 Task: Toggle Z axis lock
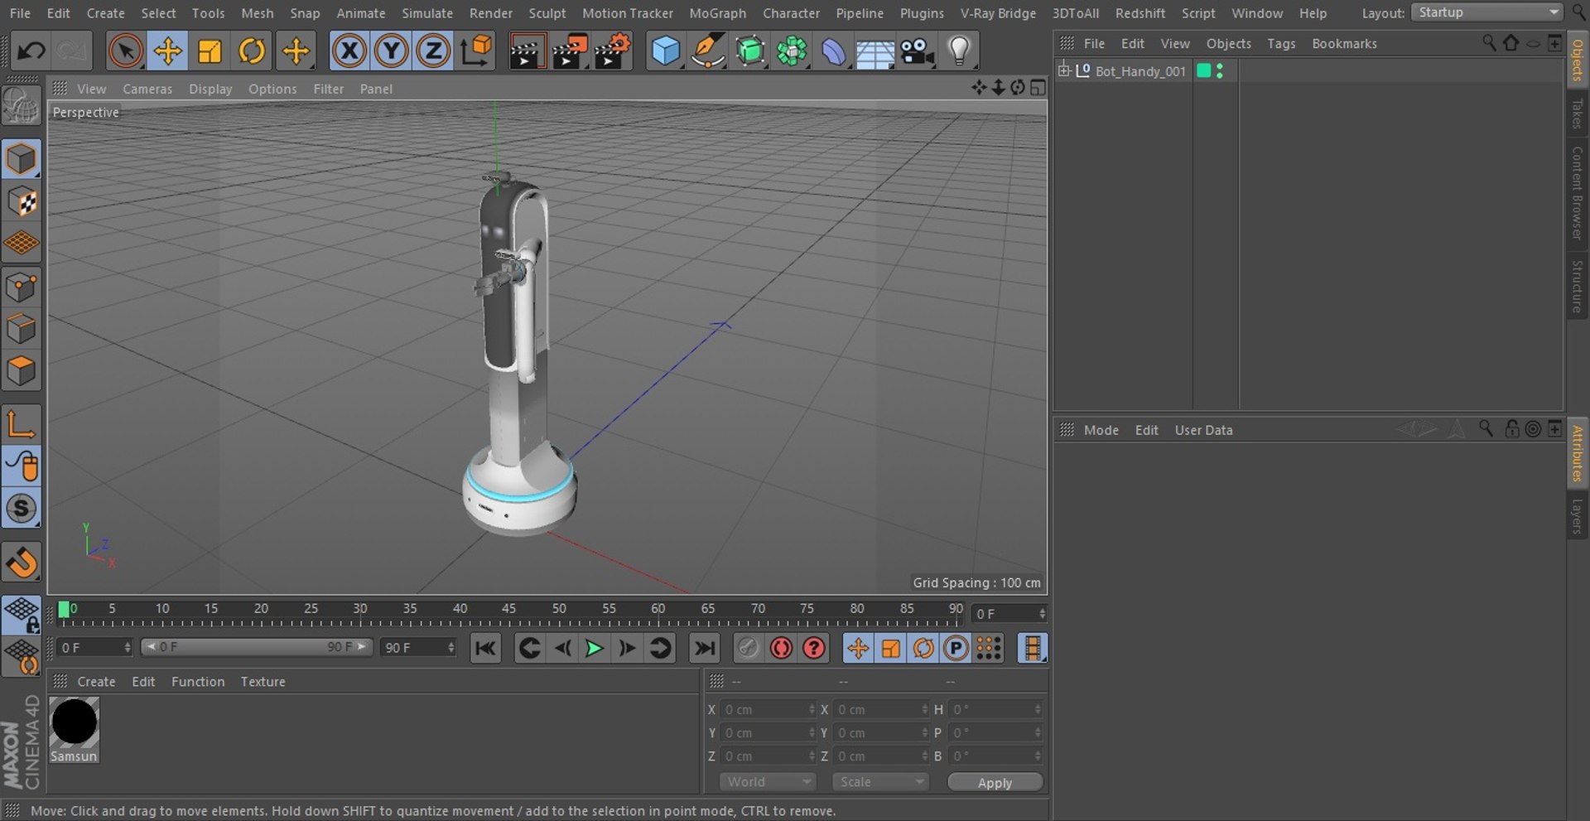[432, 51]
